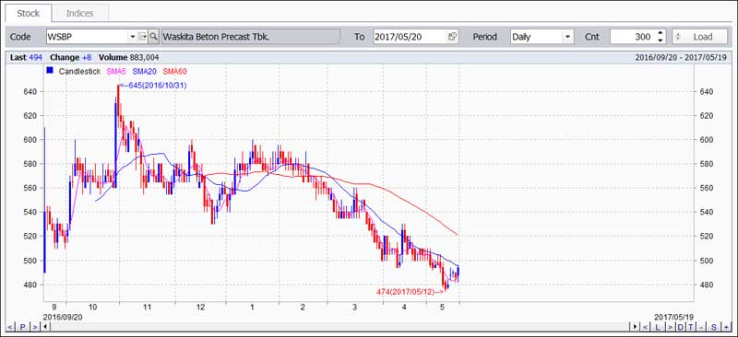Click the 'S' button at bottom right
This screenshot has width=738, height=337.
tap(714, 327)
